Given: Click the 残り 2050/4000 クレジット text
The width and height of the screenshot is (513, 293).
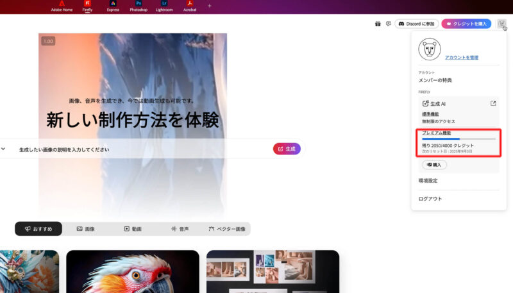Looking at the screenshot, I should [448, 146].
